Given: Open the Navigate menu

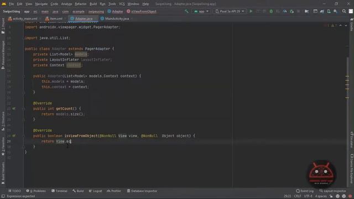Looking at the screenshot, I should point(41,4).
